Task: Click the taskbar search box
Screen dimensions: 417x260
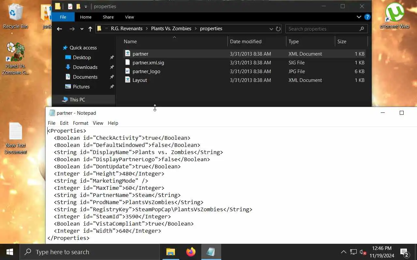Action: pos(90,252)
